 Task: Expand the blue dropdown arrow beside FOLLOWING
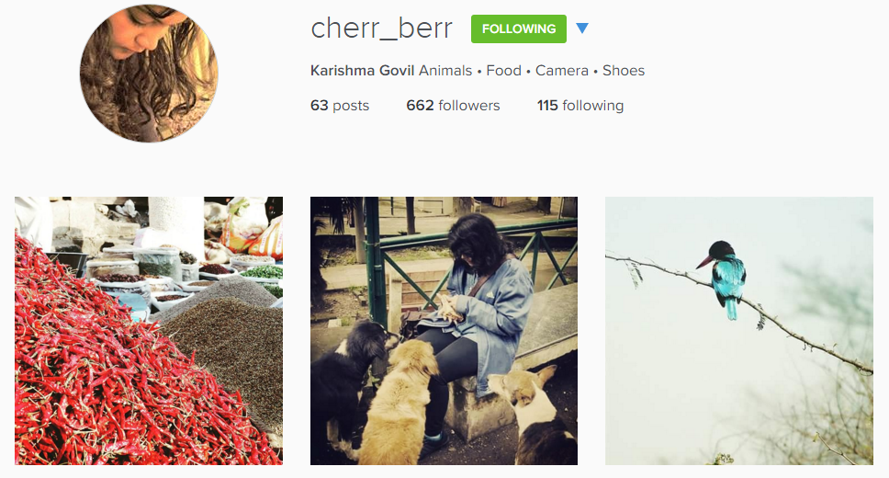[x=581, y=28]
